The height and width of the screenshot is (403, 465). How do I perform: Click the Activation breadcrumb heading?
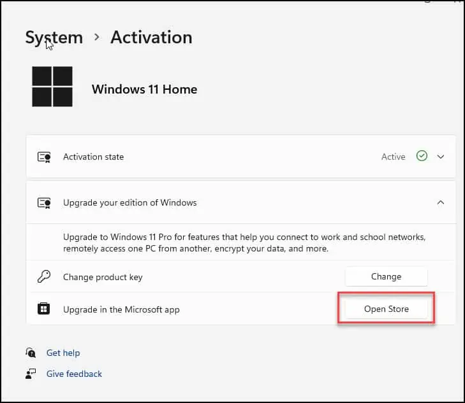151,38
